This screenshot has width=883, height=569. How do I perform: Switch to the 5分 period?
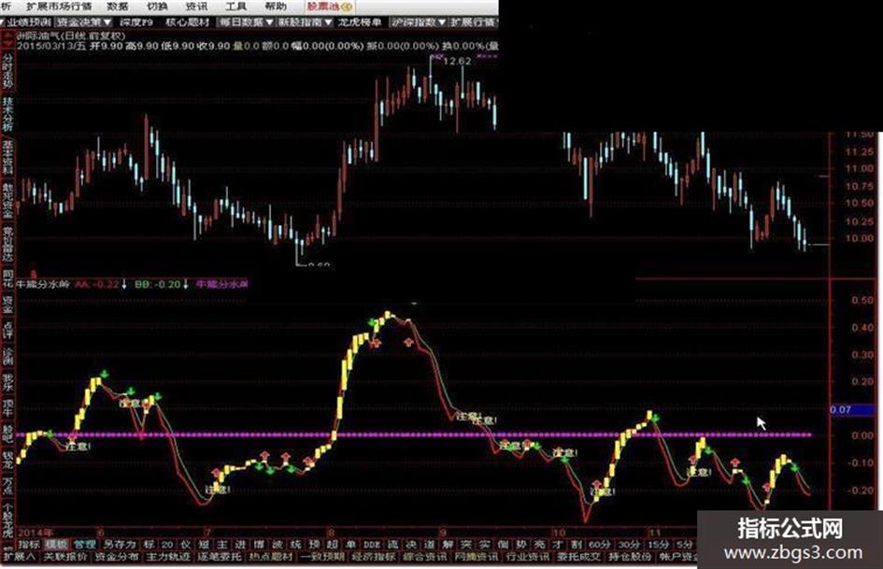(684, 544)
